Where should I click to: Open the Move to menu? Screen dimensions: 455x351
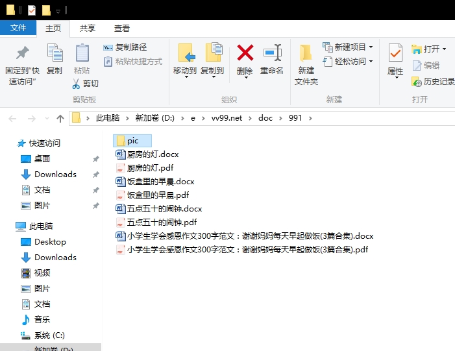[x=185, y=61]
